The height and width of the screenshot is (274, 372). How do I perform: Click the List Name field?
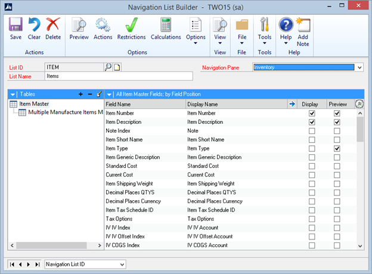(119, 76)
